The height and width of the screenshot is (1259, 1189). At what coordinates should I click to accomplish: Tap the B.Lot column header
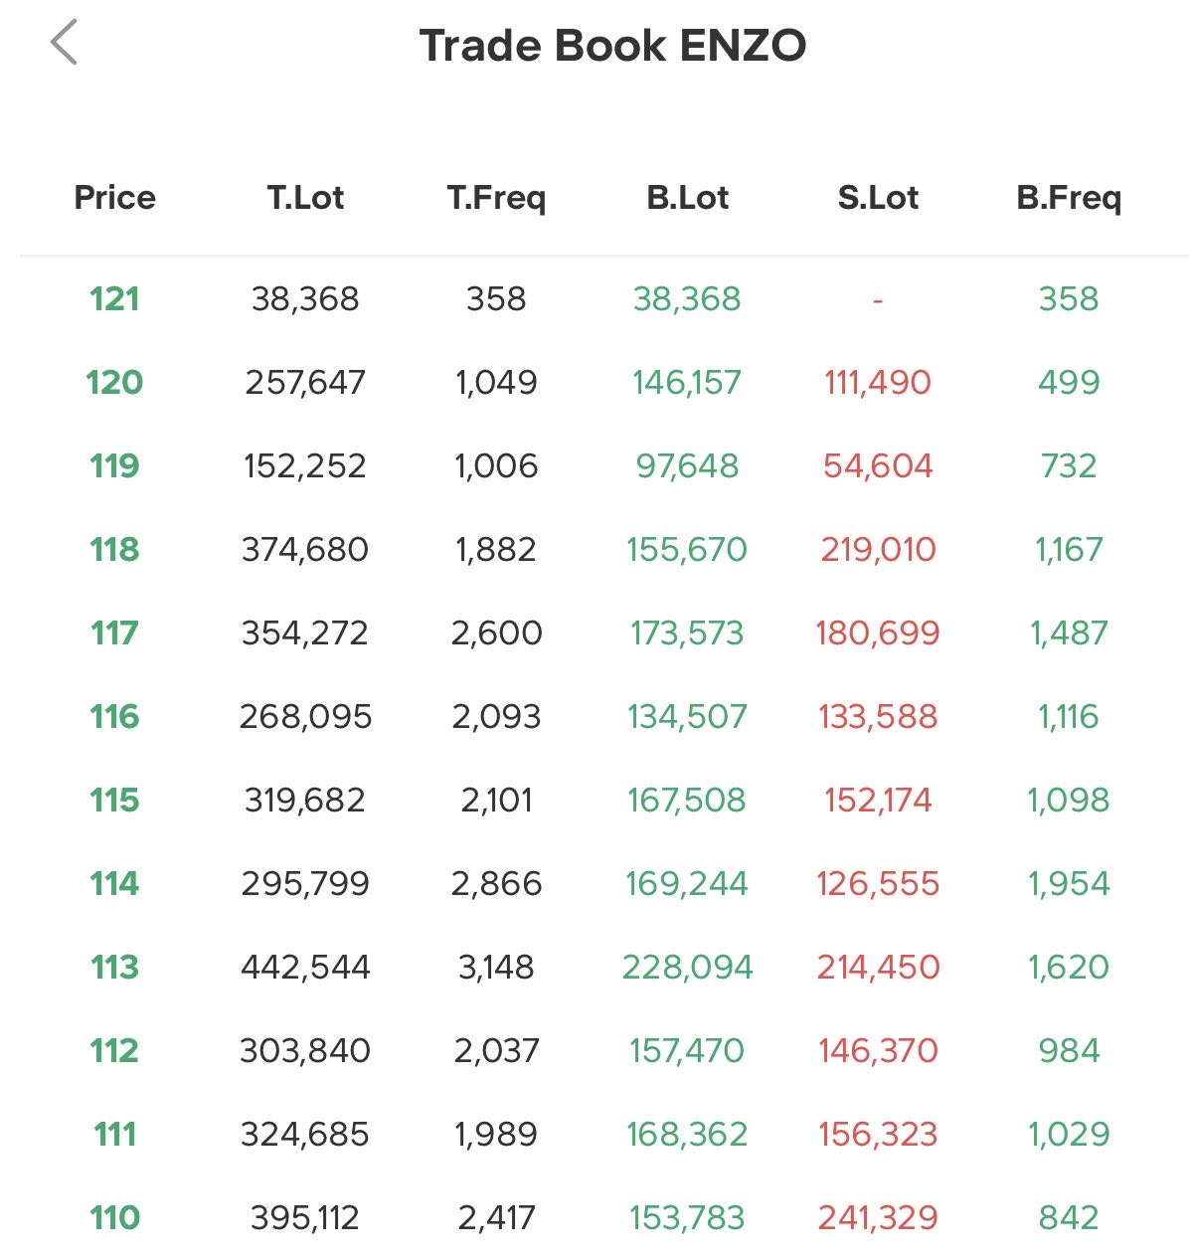pos(687,197)
